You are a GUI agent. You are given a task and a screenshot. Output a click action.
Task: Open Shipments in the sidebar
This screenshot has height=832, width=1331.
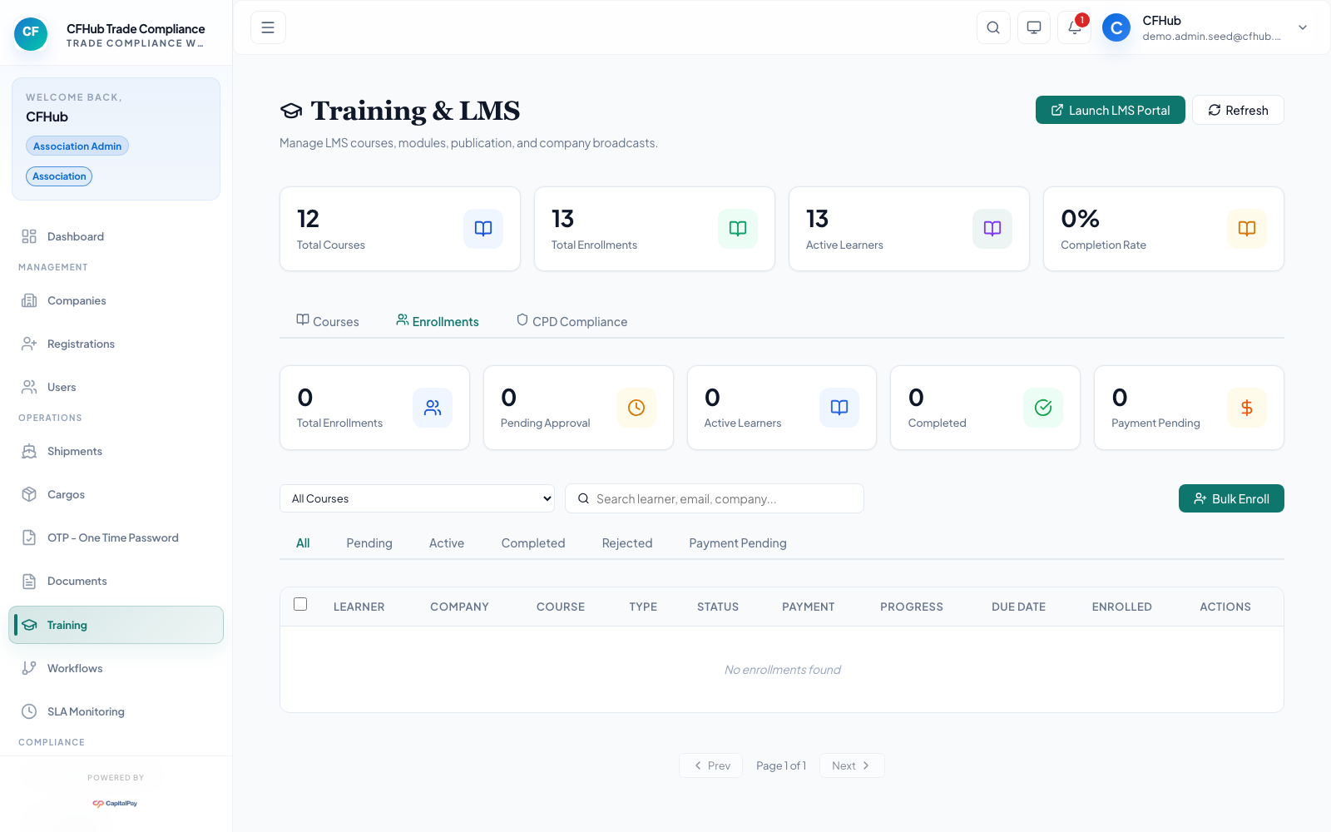[74, 451]
